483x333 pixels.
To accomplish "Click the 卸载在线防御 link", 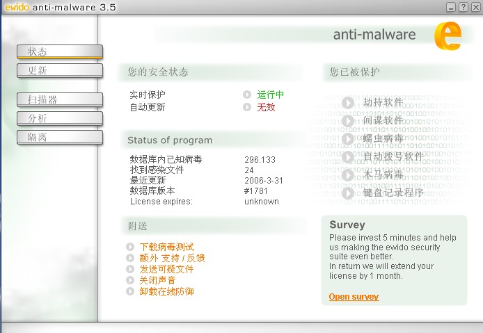I will coord(166,291).
